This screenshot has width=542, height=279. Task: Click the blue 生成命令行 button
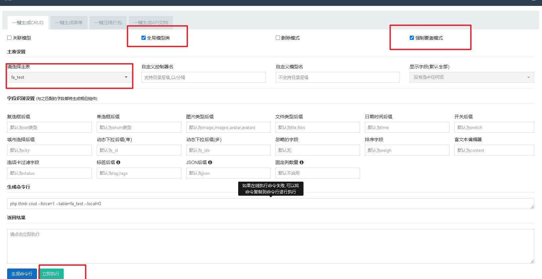[22, 274]
